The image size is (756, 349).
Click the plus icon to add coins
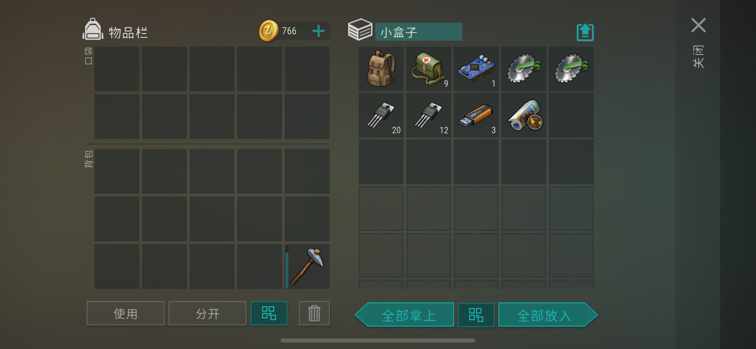[319, 31]
